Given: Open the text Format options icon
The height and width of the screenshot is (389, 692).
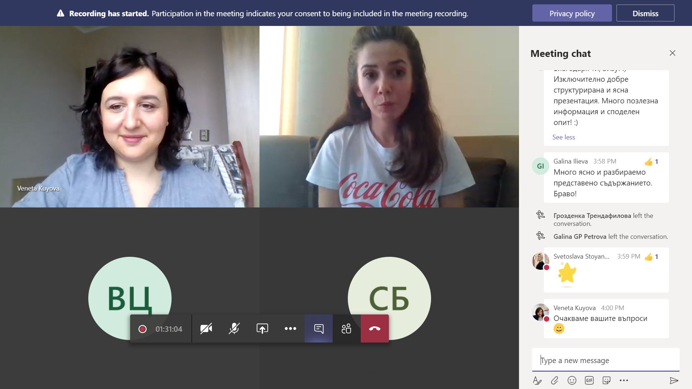Looking at the screenshot, I should point(537,380).
